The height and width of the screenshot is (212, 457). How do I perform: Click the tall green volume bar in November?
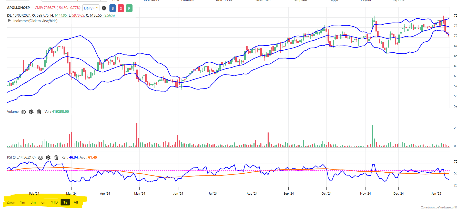(x=372, y=136)
